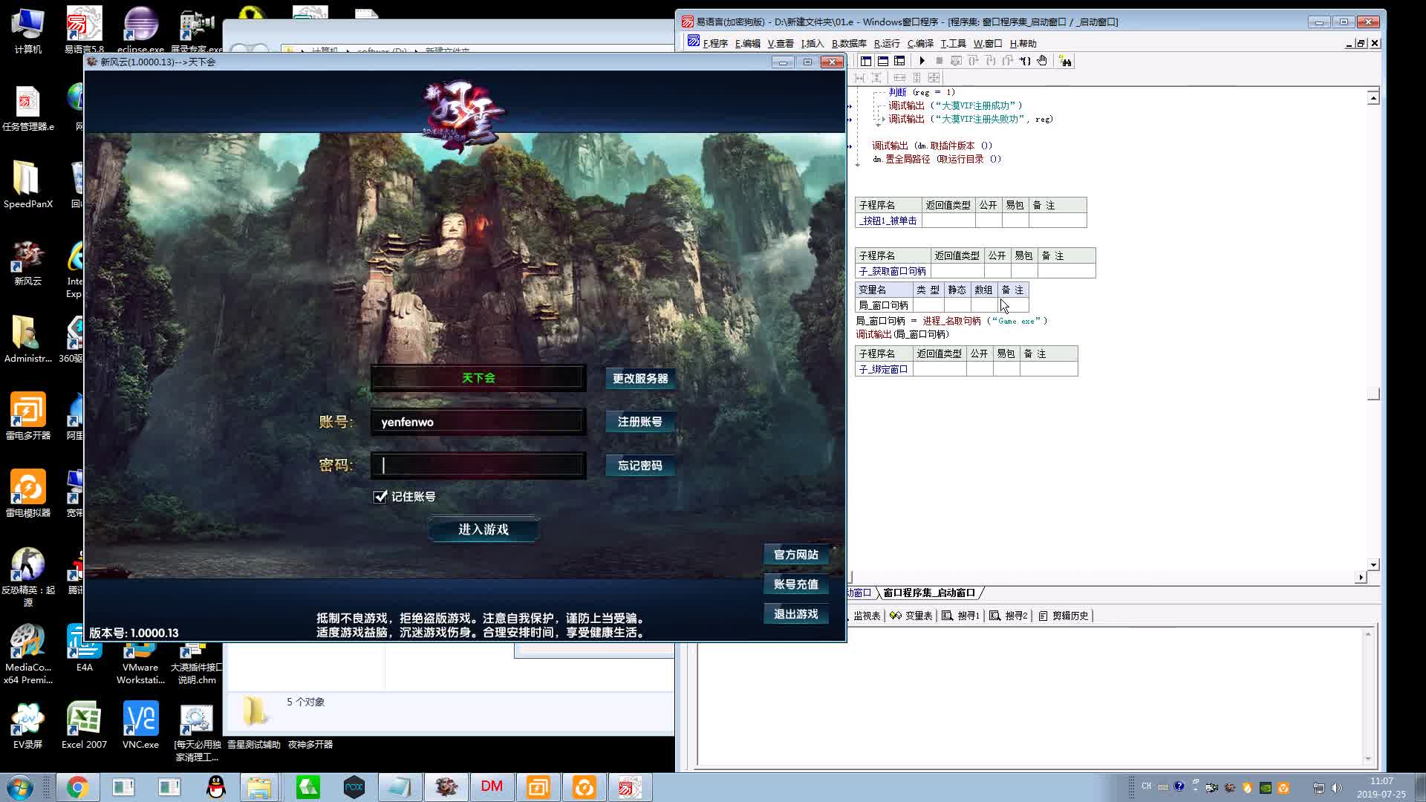The height and width of the screenshot is (802, 1426).
Task: Open the volume speaker tray icon
Action: tap(1337, 787)
